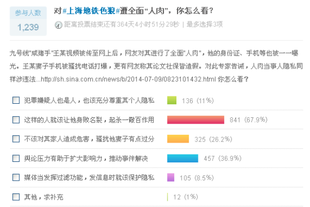Check the option about respecting suspect's privacy
The height and width of the screenshot is (207, 310).
[16, 100]
